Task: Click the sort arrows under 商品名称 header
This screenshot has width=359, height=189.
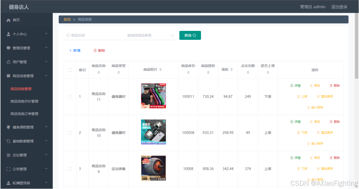Action: (99, 73)
